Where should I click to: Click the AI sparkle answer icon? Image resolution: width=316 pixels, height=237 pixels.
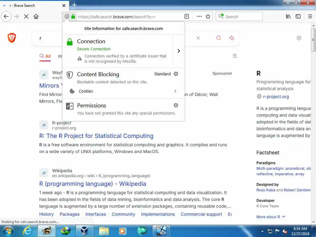(x=232, y=38)
